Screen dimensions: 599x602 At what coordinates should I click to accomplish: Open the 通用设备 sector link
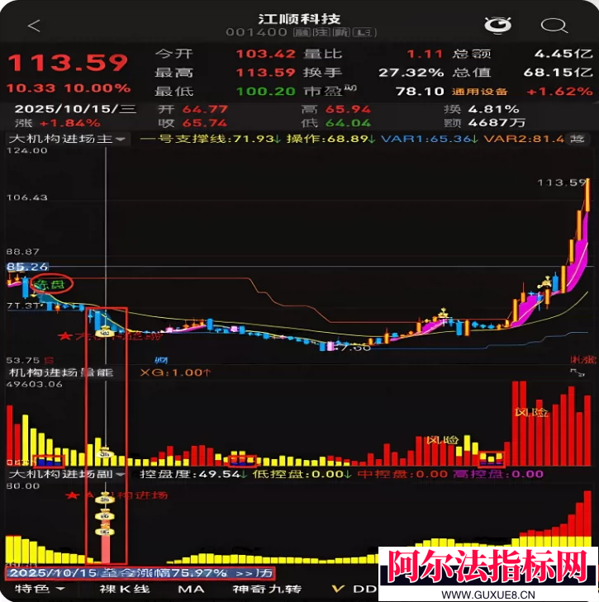[x=479, y=92]
